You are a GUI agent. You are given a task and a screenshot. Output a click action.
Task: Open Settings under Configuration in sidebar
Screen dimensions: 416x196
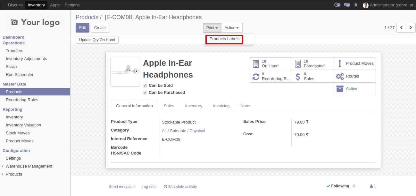[x=13, y=158]
